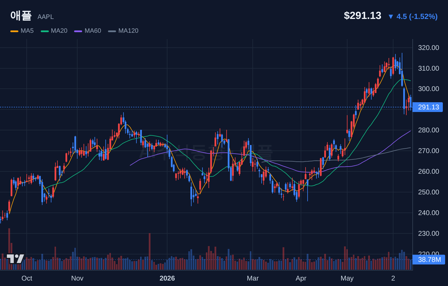Toggle the MA5 legend entry
The width and height of the screenshot is (448, 286).
(22, 31)
